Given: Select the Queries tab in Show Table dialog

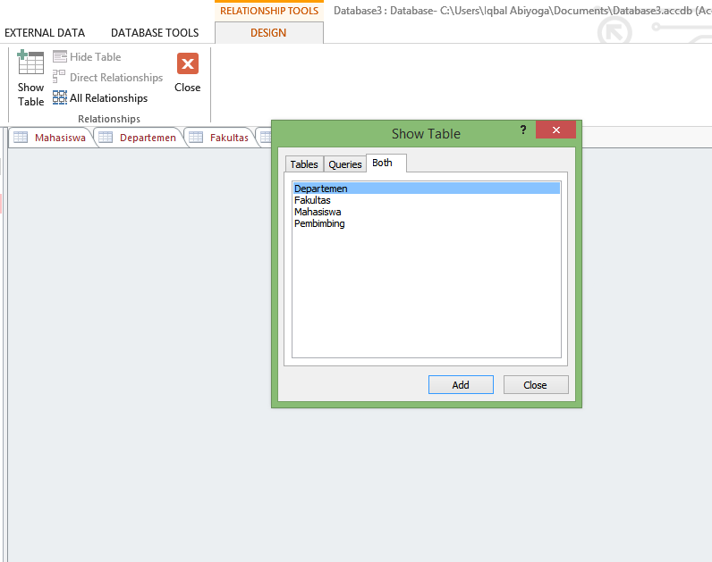Looking at the screenshot, I should pyautogui.click(x=345, y=164).
